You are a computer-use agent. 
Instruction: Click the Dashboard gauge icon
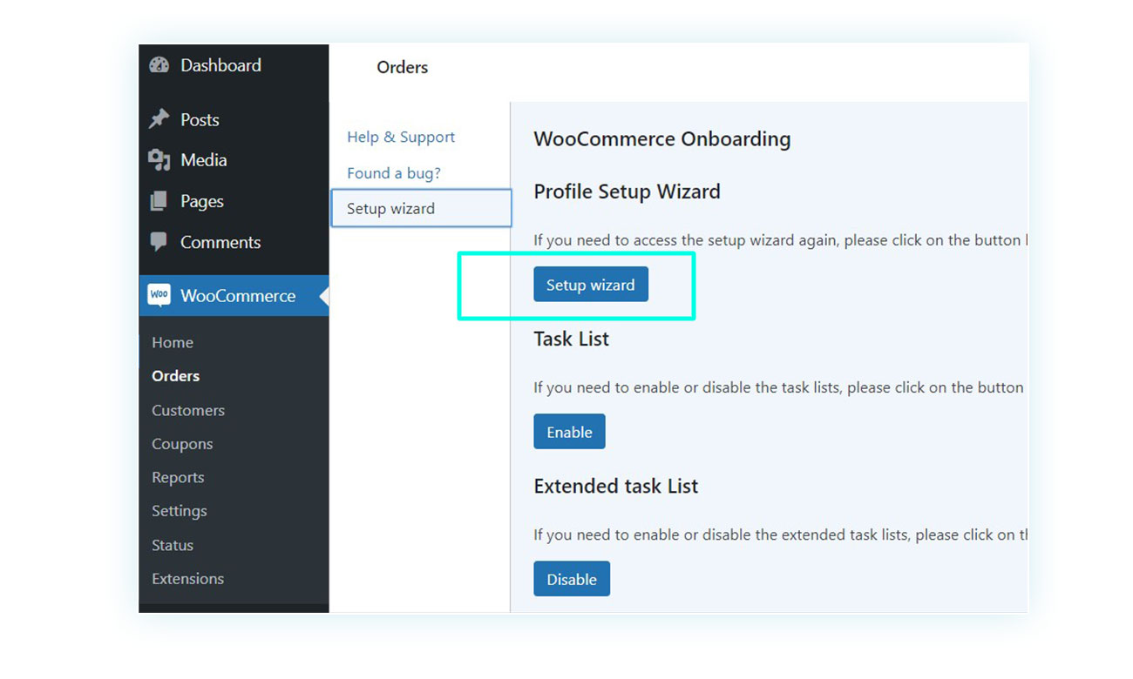[159, 65]
